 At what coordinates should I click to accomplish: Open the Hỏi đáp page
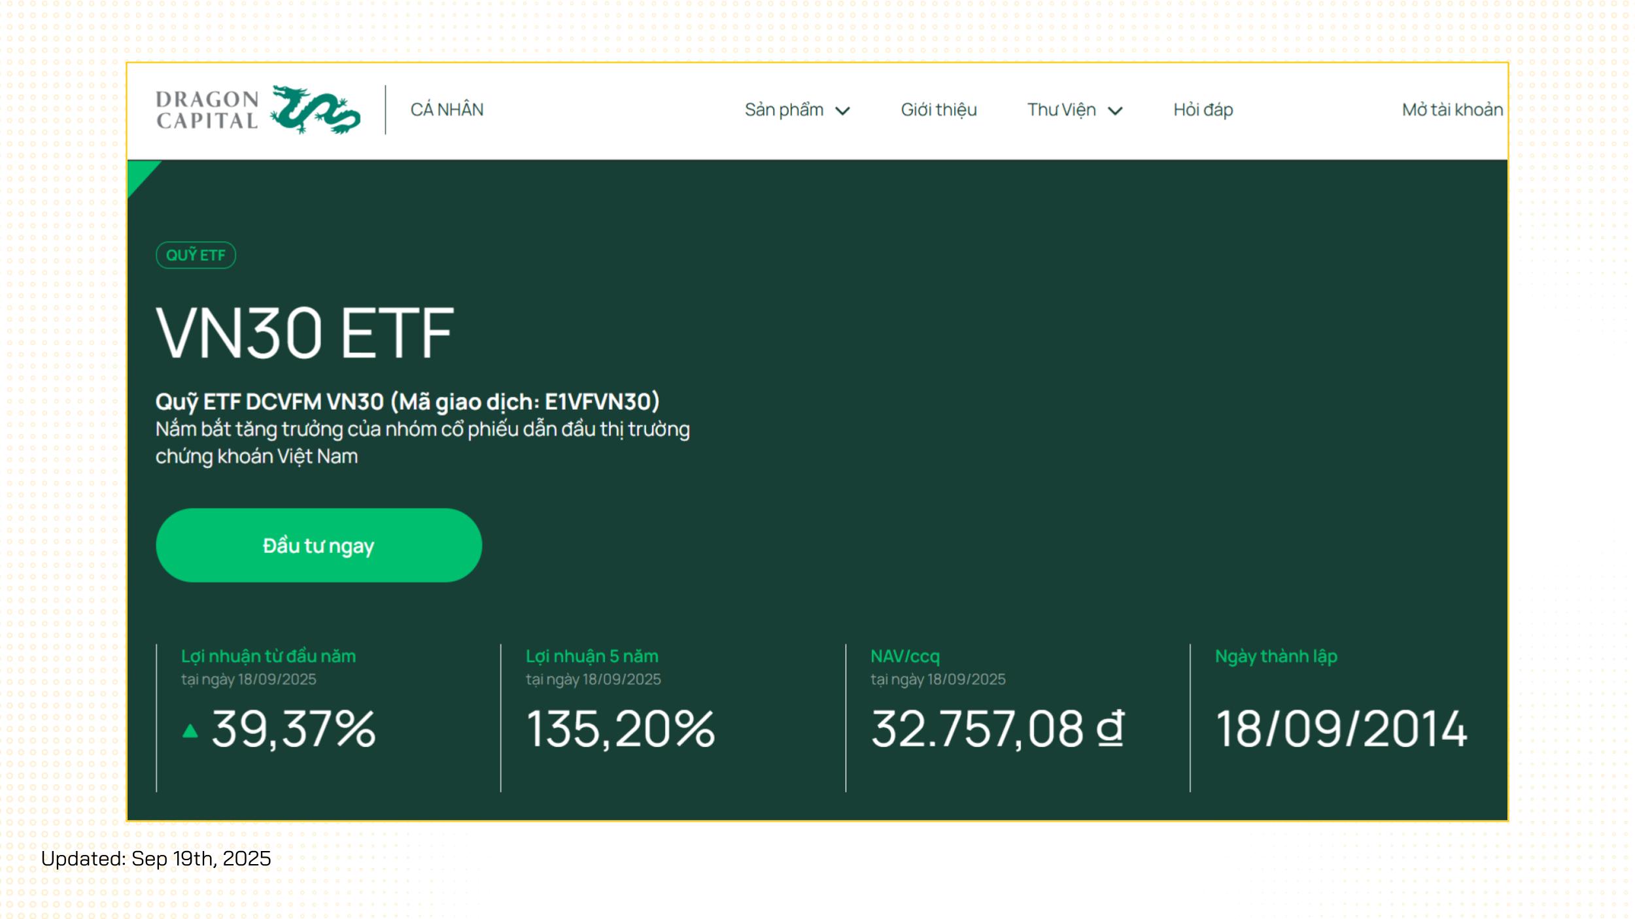coord(1203,110)
